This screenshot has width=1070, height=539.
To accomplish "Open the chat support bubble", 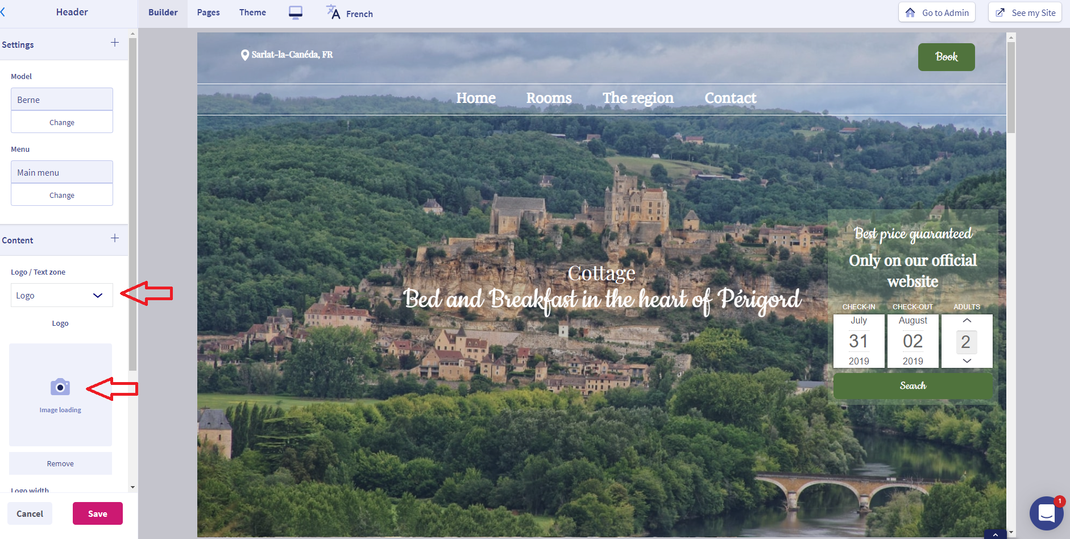I will [1047, 513].
